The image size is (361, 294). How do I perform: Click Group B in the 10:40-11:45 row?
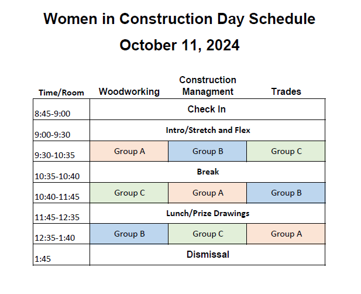286,193
